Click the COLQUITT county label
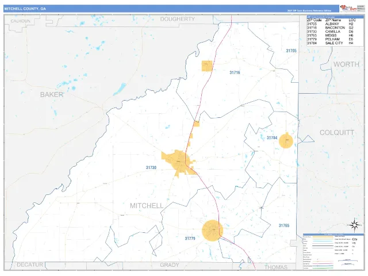This screenshot has width=368, height=276. pos(337,133)
